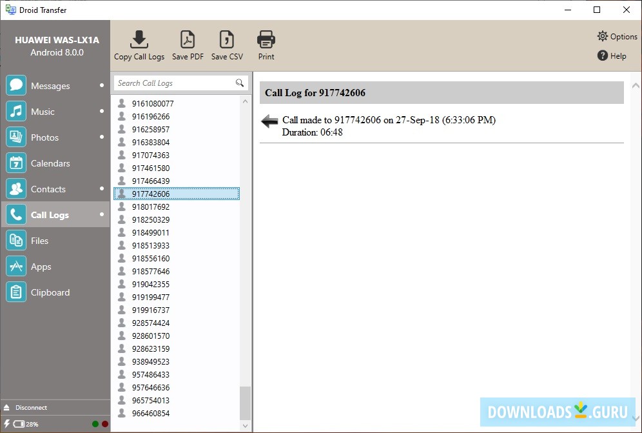
Task: Switch to the Clipboard label
Action: click(x=50, y=292)
